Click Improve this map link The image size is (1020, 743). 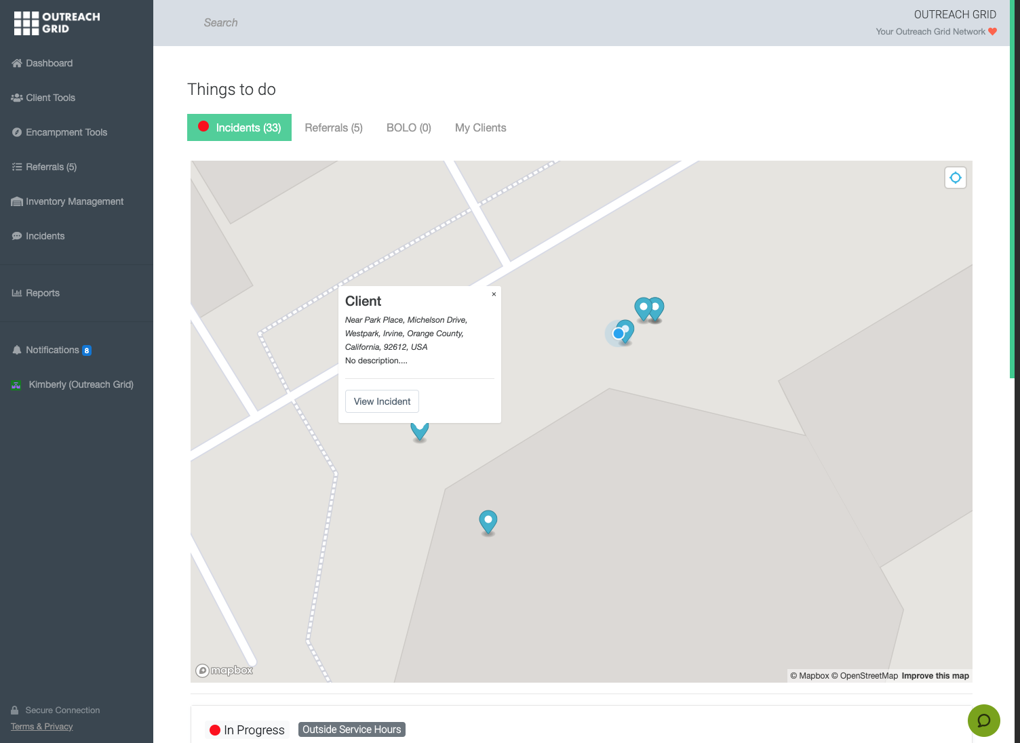(x=935, y=676)
